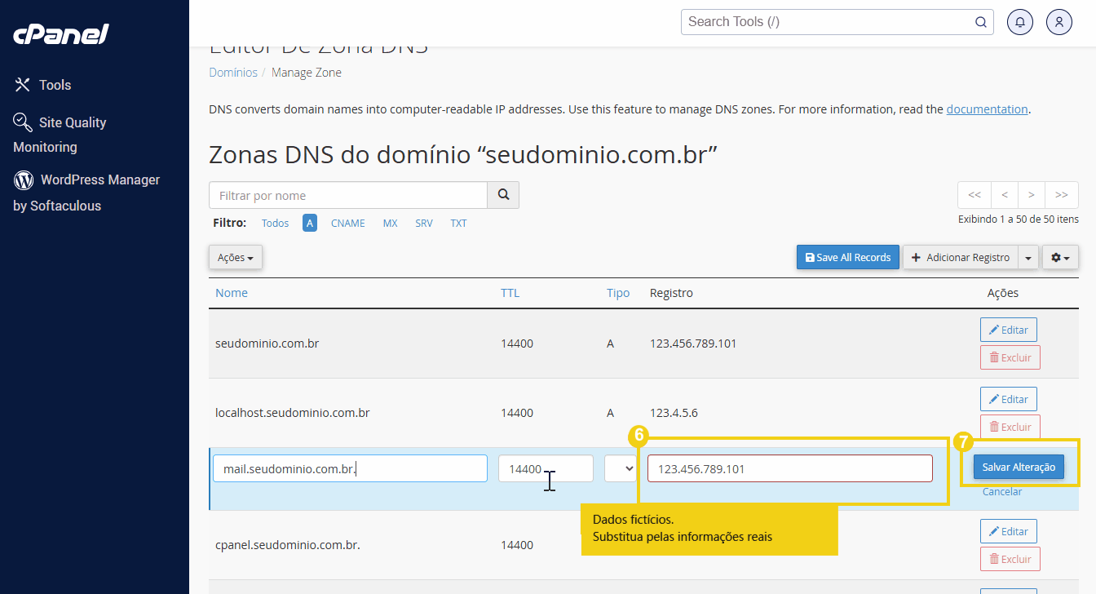
Task: Edit the seudominio.com.br record
Action: [1009, 330]
